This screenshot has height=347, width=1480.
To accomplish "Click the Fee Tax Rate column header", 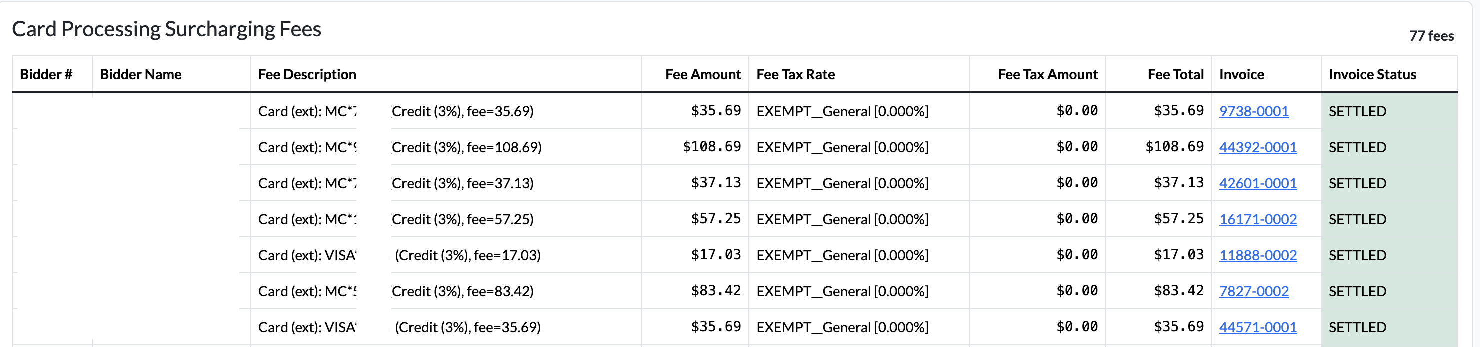I will [x=795, y=74].
